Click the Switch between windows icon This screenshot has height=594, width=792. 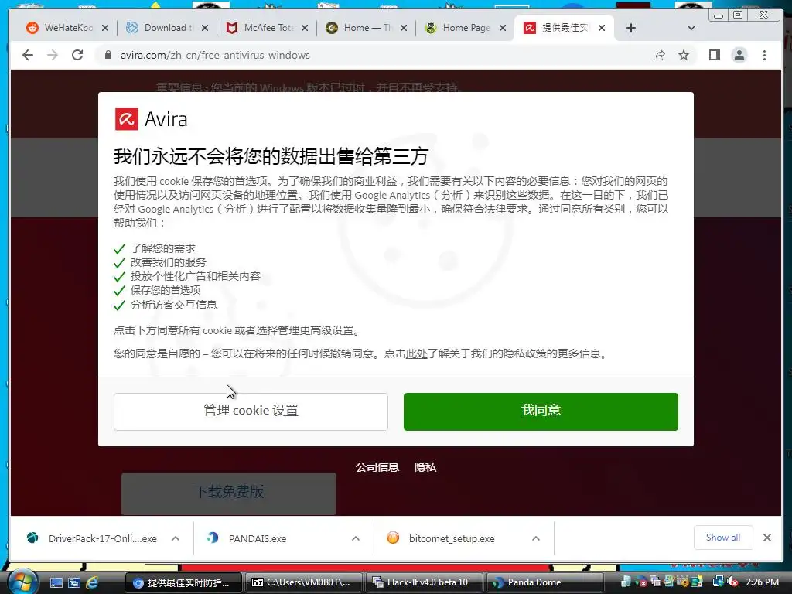[x=73, y=582]
